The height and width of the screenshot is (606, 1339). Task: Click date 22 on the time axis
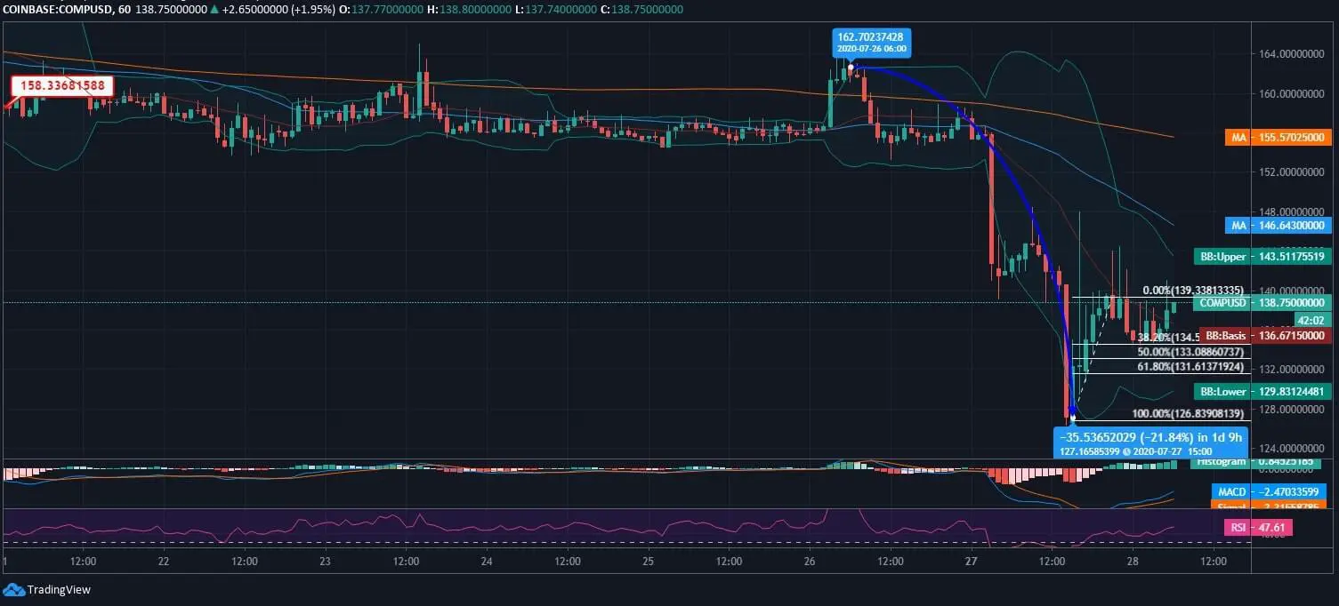pos(163,562)
